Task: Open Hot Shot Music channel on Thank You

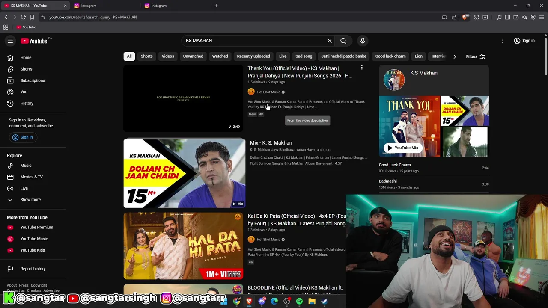Action: (x=268, y=92)
